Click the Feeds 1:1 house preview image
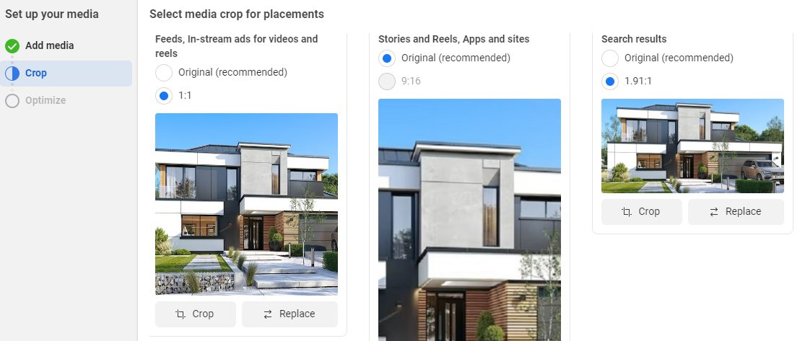805x341 pixels. [x=246, y=204]
